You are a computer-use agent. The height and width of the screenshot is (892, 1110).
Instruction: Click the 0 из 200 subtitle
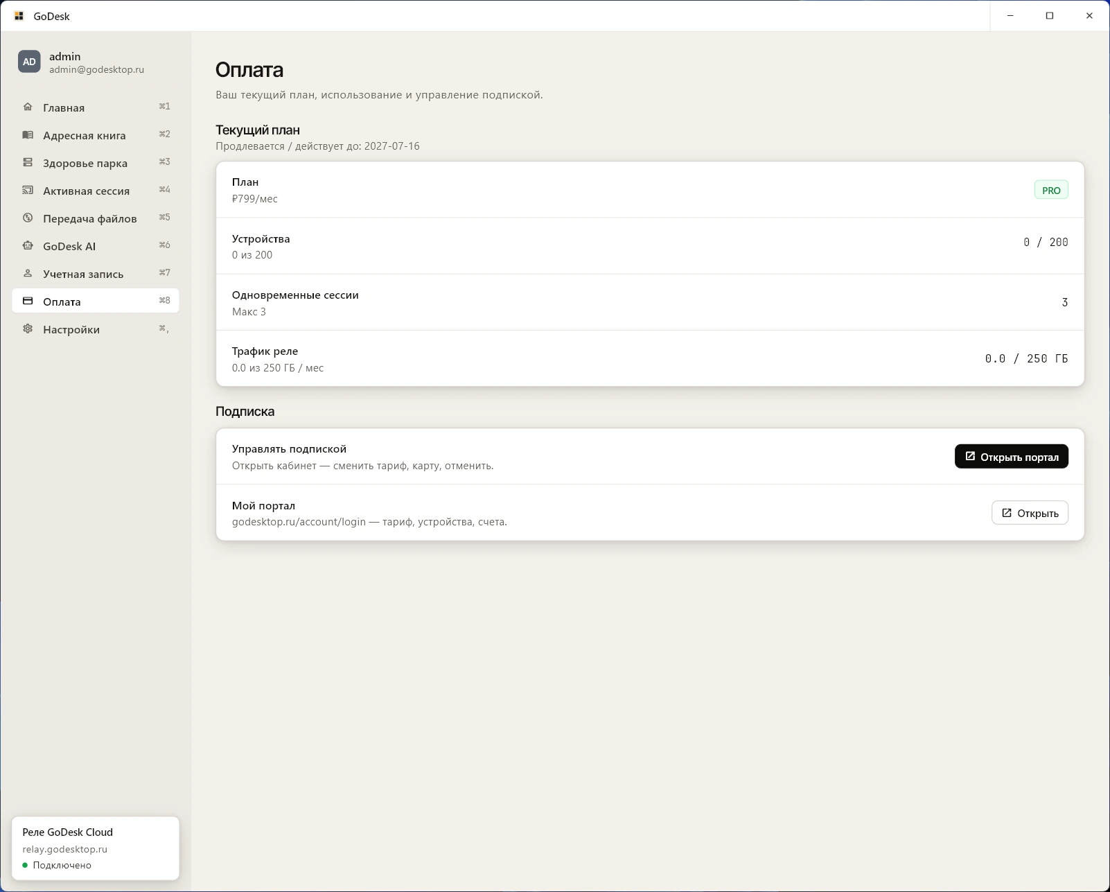[252, 255]
